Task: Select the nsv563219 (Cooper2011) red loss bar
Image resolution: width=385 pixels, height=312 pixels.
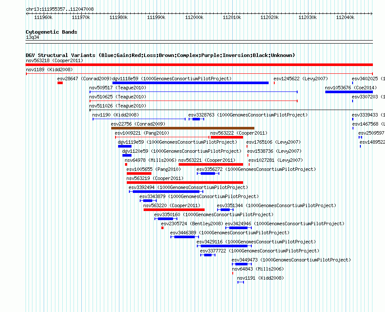Action: (x=185, y=183)
